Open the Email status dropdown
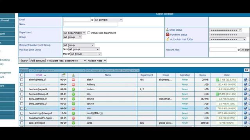Viewport: 250px width, 140px height. (x=225, y=30)
